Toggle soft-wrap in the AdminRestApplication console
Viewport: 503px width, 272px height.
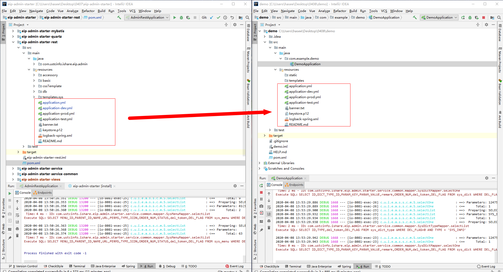[x=17, y=215]
